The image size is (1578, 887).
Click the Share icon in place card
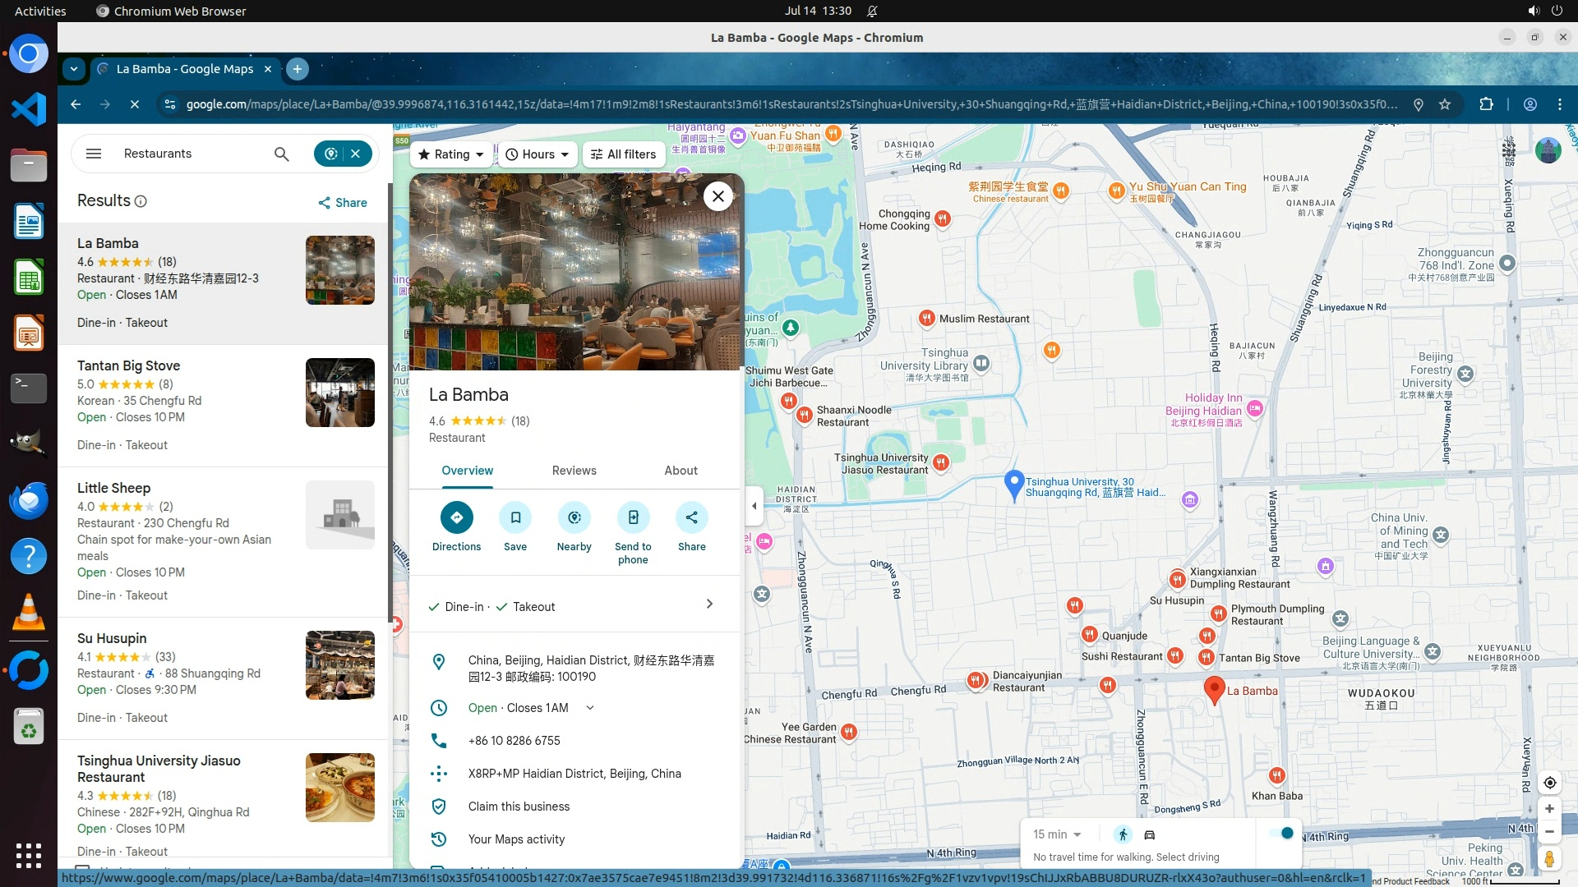pyautogui.click(x=691, y=517)
